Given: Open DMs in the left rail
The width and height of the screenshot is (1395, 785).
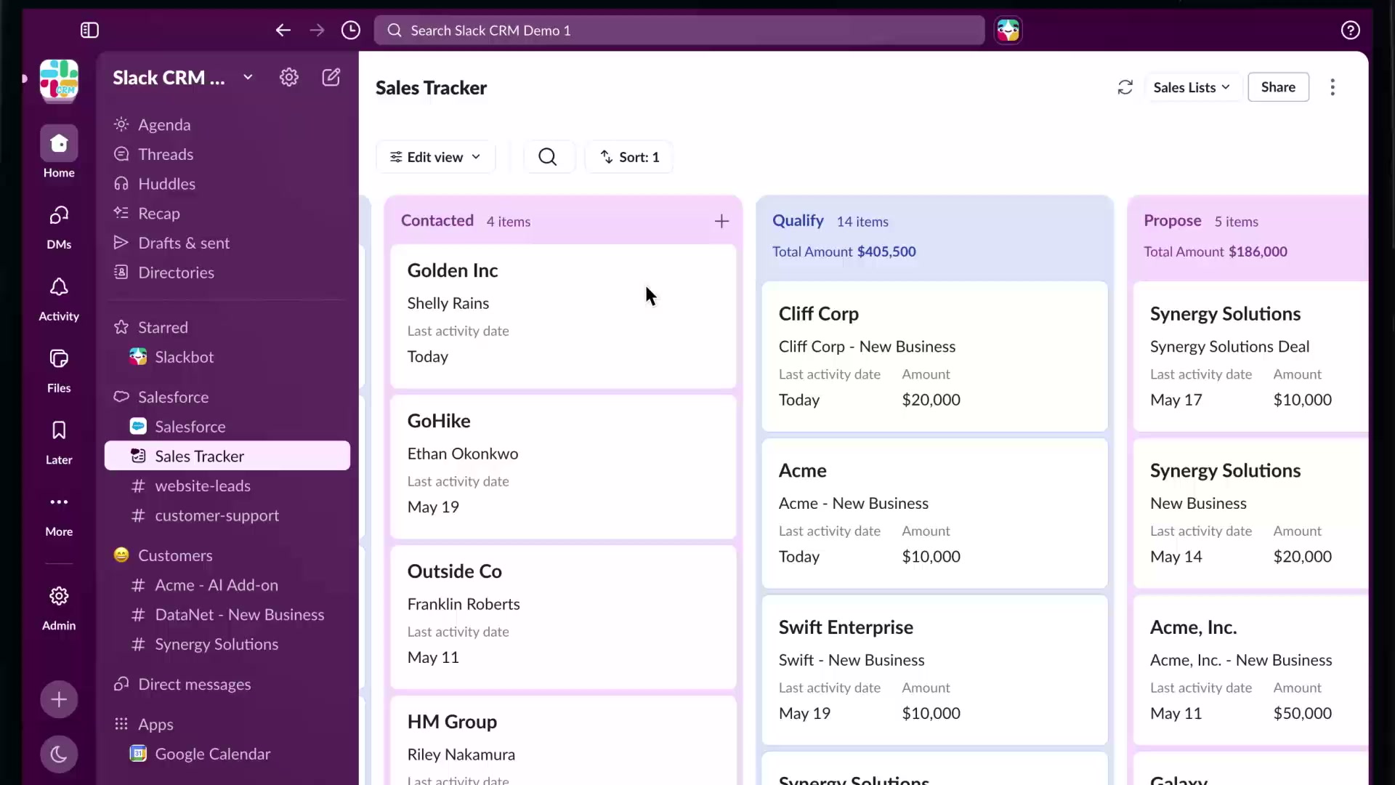Looking at the screenshot, I should point(59,227).
